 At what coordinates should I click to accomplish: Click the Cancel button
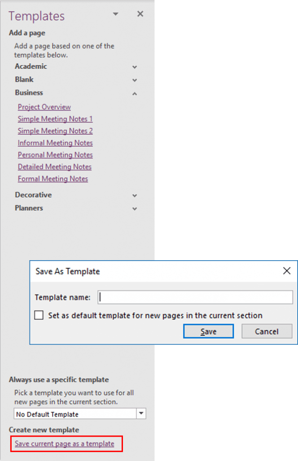pos(267,331)
